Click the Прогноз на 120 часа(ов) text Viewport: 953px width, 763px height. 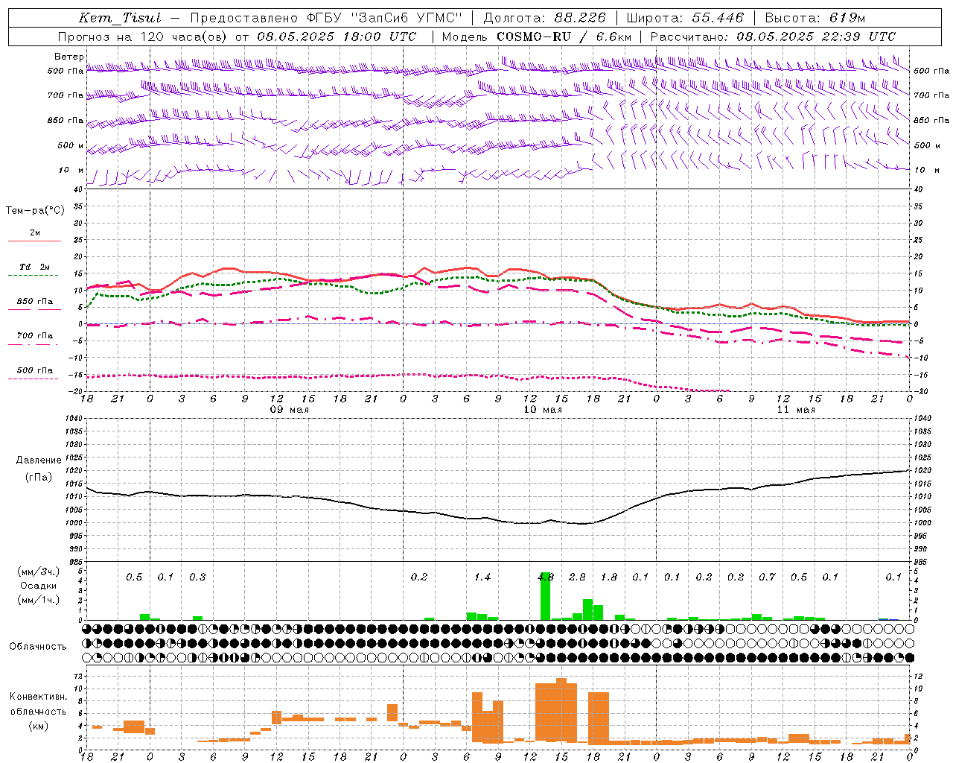144,37
